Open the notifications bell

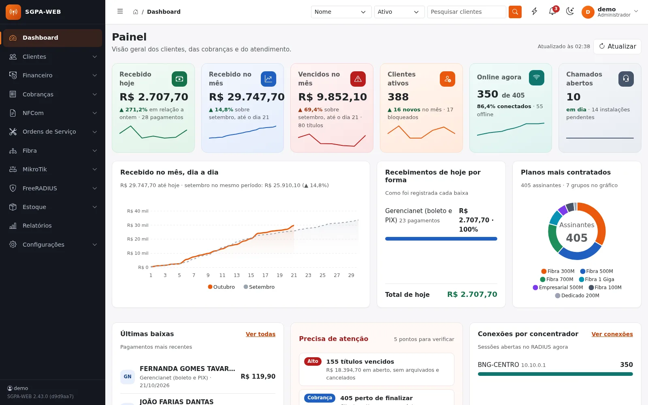[552, 12]
